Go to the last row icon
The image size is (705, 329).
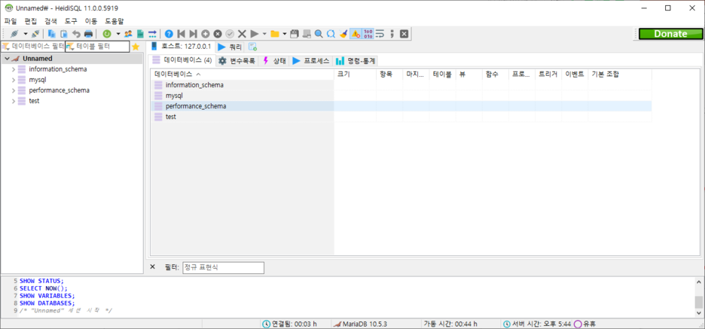(x=193, y=34)
